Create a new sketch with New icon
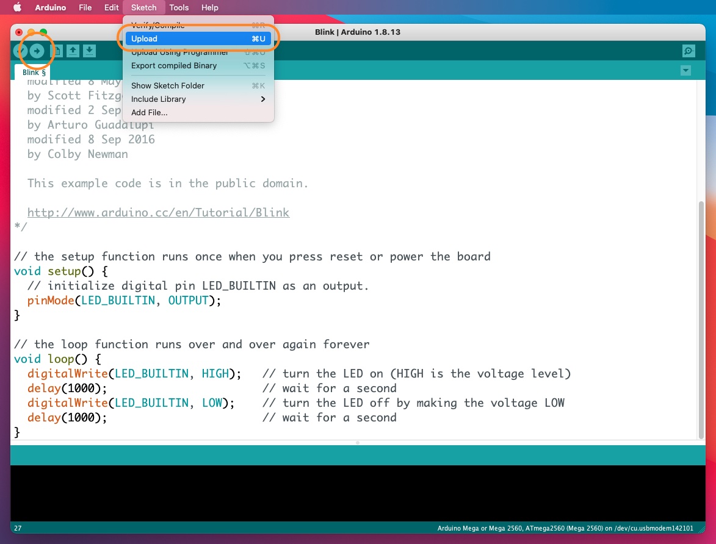The width and height of the screenshot is (716, 544). pos(56,51)
